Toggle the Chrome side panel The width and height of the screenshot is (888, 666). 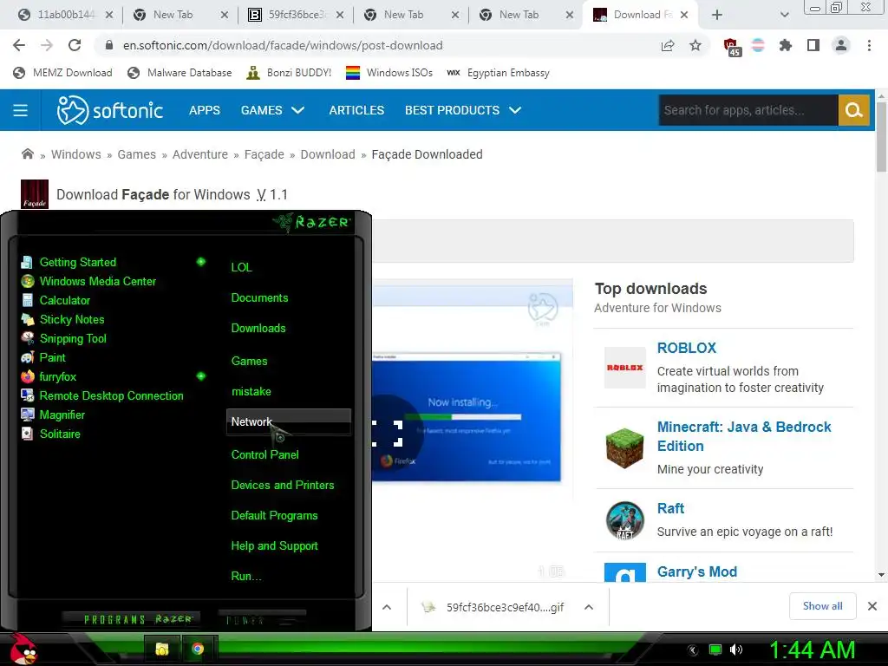click(813, 45)
